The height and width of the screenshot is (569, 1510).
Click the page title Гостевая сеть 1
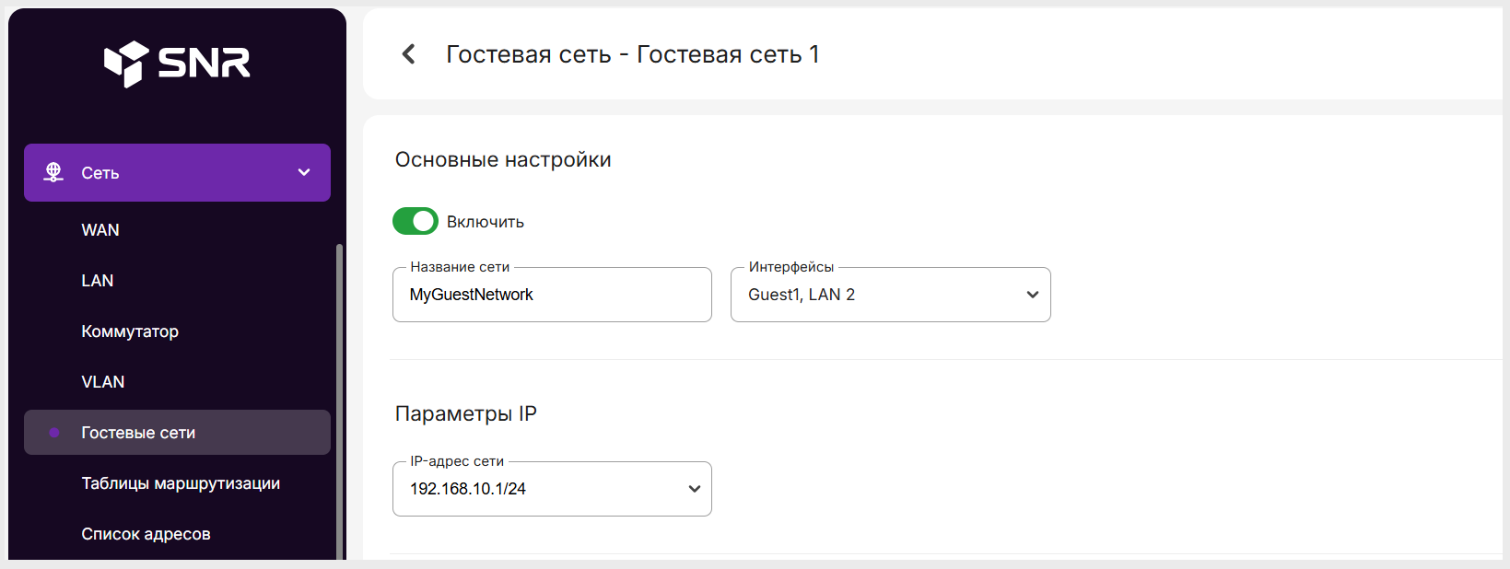tap(633, 54)
